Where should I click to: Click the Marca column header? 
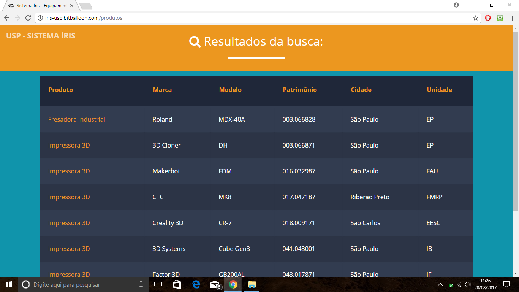coord(162,90)
